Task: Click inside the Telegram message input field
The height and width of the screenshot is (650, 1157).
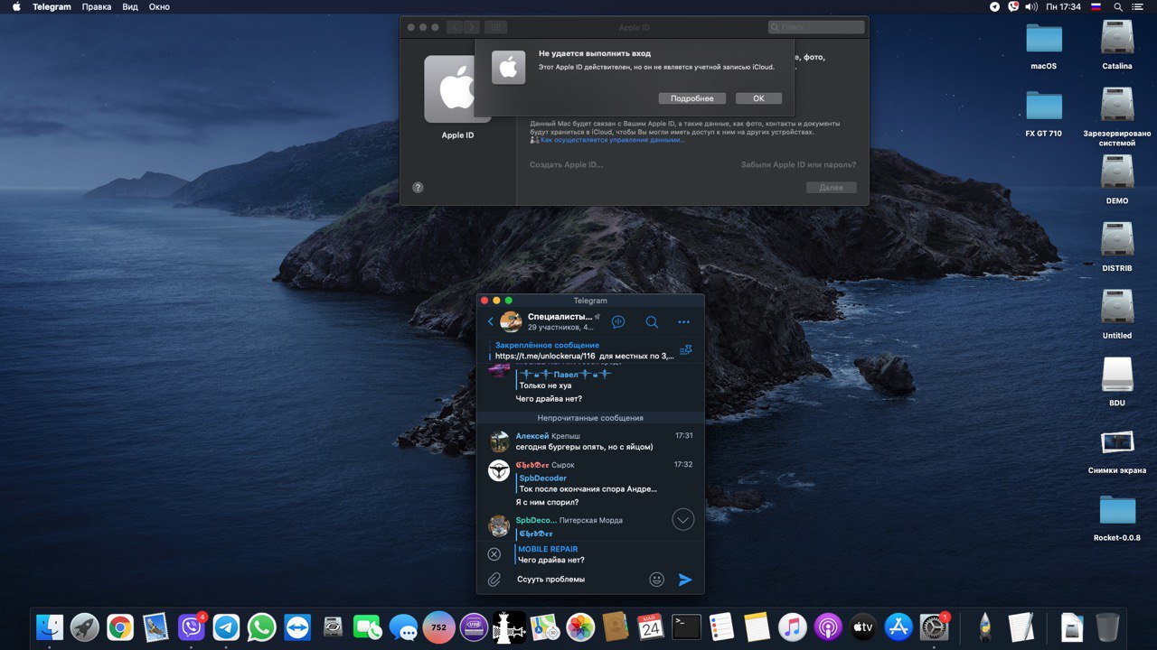Action: 578,580
